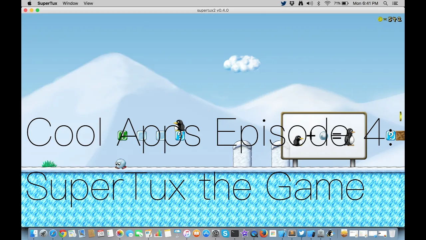Open iMovie star icon in dock
This screenshot has width=426, height=240.
click(x=244, y=233)
